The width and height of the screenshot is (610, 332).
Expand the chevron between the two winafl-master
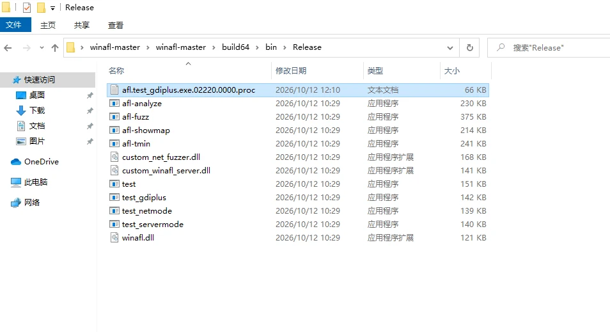pyautogui.click(x=148, y=47)
